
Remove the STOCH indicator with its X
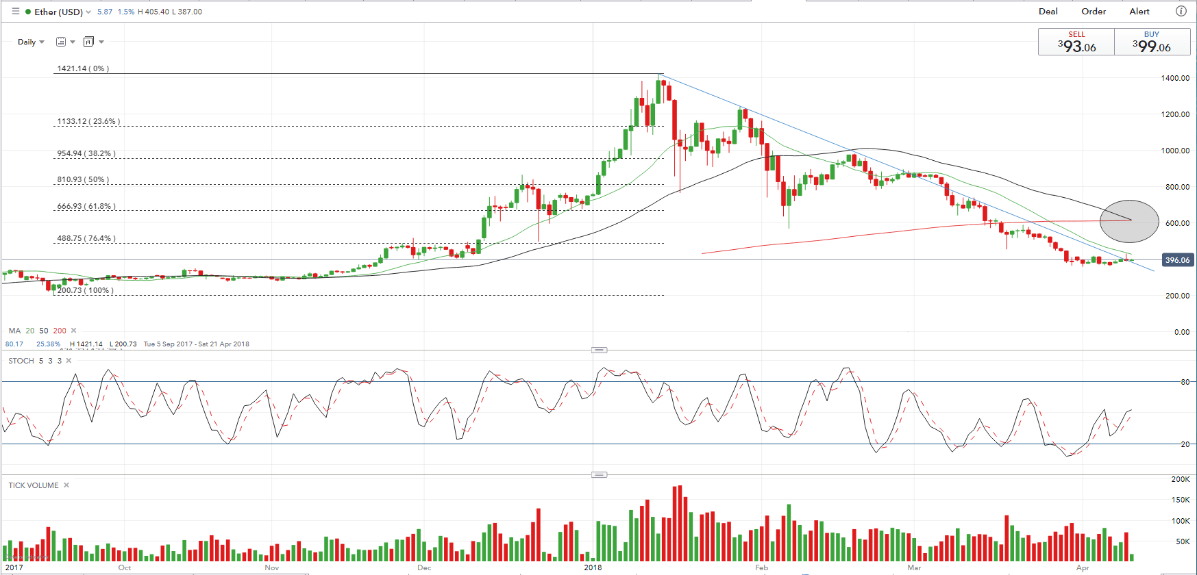coord(69,361)
